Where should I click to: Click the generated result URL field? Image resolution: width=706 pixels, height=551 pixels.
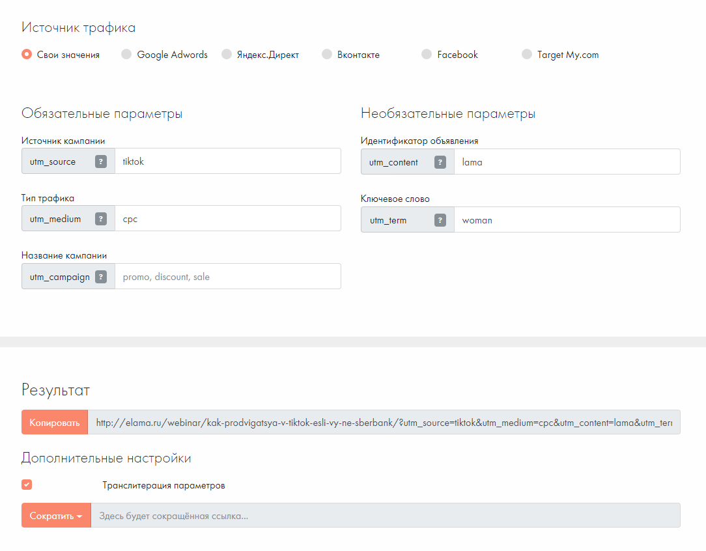384,423
